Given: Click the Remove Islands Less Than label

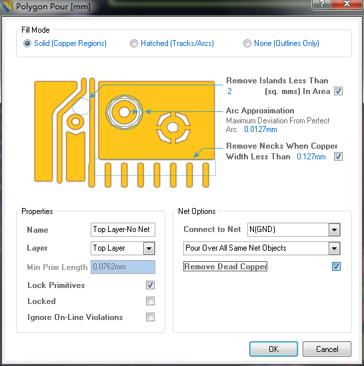Looking at the screenshot, I should point(277,81).
